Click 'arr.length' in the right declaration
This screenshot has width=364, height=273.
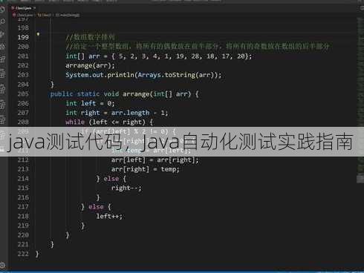[130, 113]
